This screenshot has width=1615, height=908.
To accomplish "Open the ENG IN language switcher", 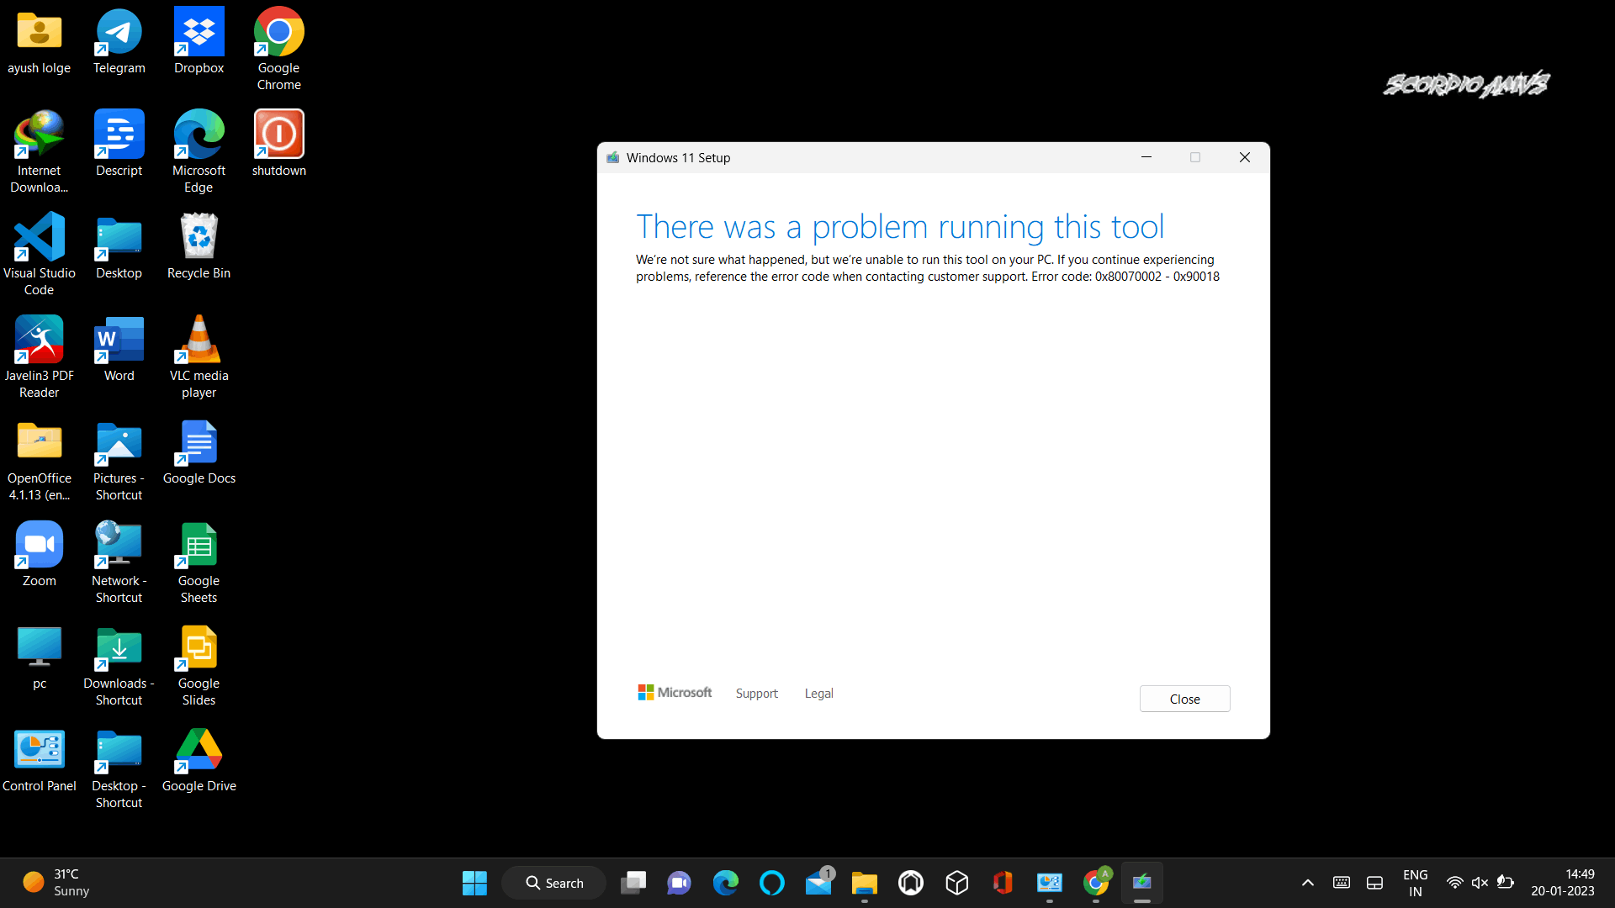I will click(x=1415, y=883).
